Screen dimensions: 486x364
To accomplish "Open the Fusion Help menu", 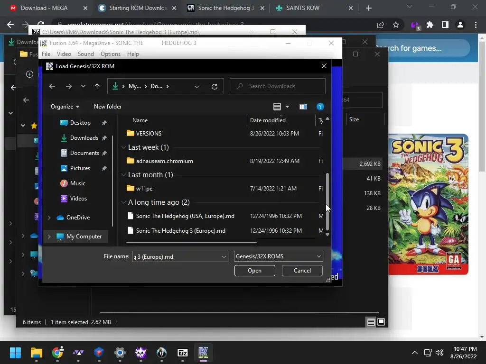I will pos(133,54).
